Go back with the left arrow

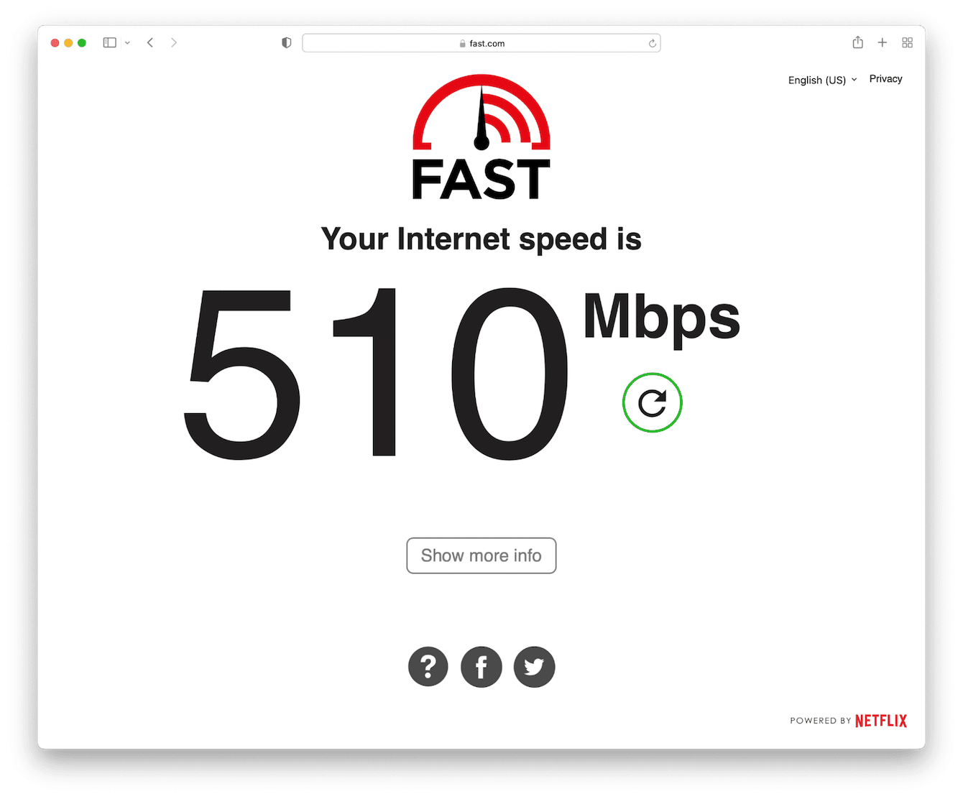(150, 43)
